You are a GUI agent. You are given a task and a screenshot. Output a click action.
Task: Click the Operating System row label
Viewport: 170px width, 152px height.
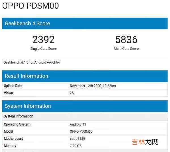tap(17, 124)
